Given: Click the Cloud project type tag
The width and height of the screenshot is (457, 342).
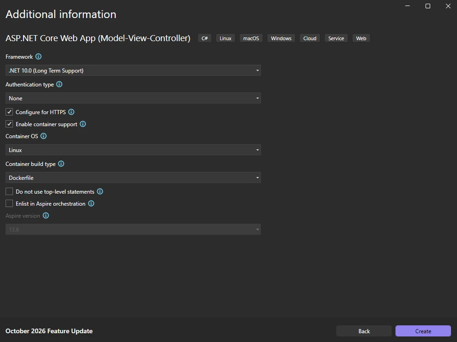Looking at the screenshot, I should 310,38.
